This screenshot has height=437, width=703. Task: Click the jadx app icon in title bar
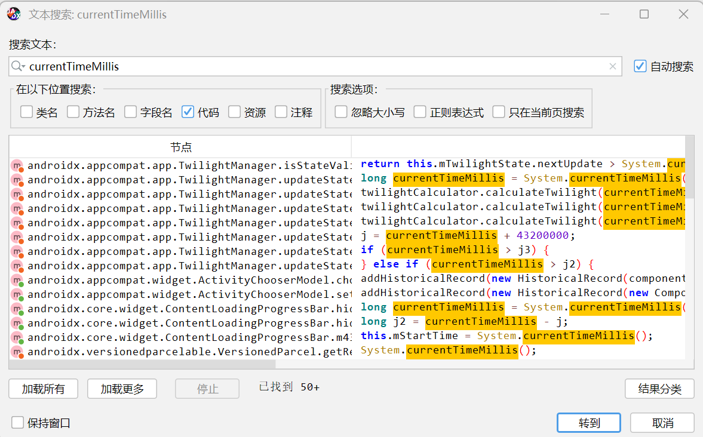click(13, 14)
